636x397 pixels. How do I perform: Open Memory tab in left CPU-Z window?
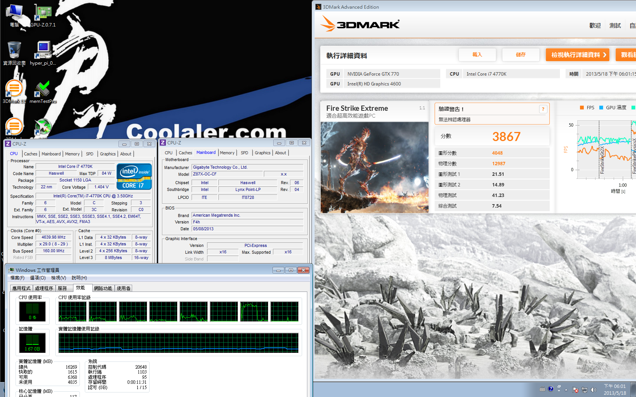tap(72, 154)
